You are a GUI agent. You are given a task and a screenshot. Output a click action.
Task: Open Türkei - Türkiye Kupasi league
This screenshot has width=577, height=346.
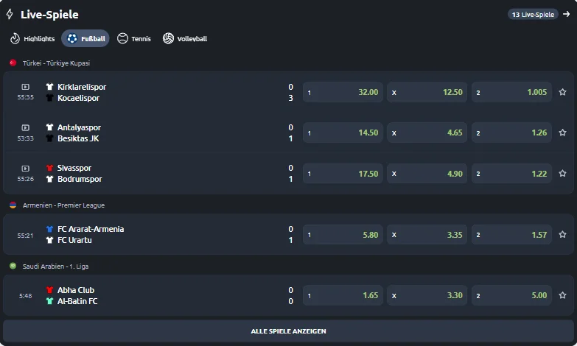[56, 63]
